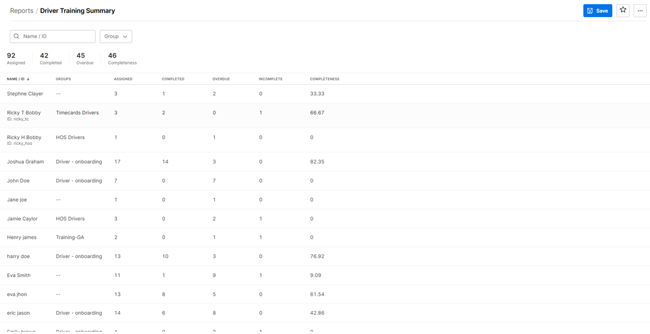Sort by the Groups column header

pyautogui.click(x=63, y=79)
